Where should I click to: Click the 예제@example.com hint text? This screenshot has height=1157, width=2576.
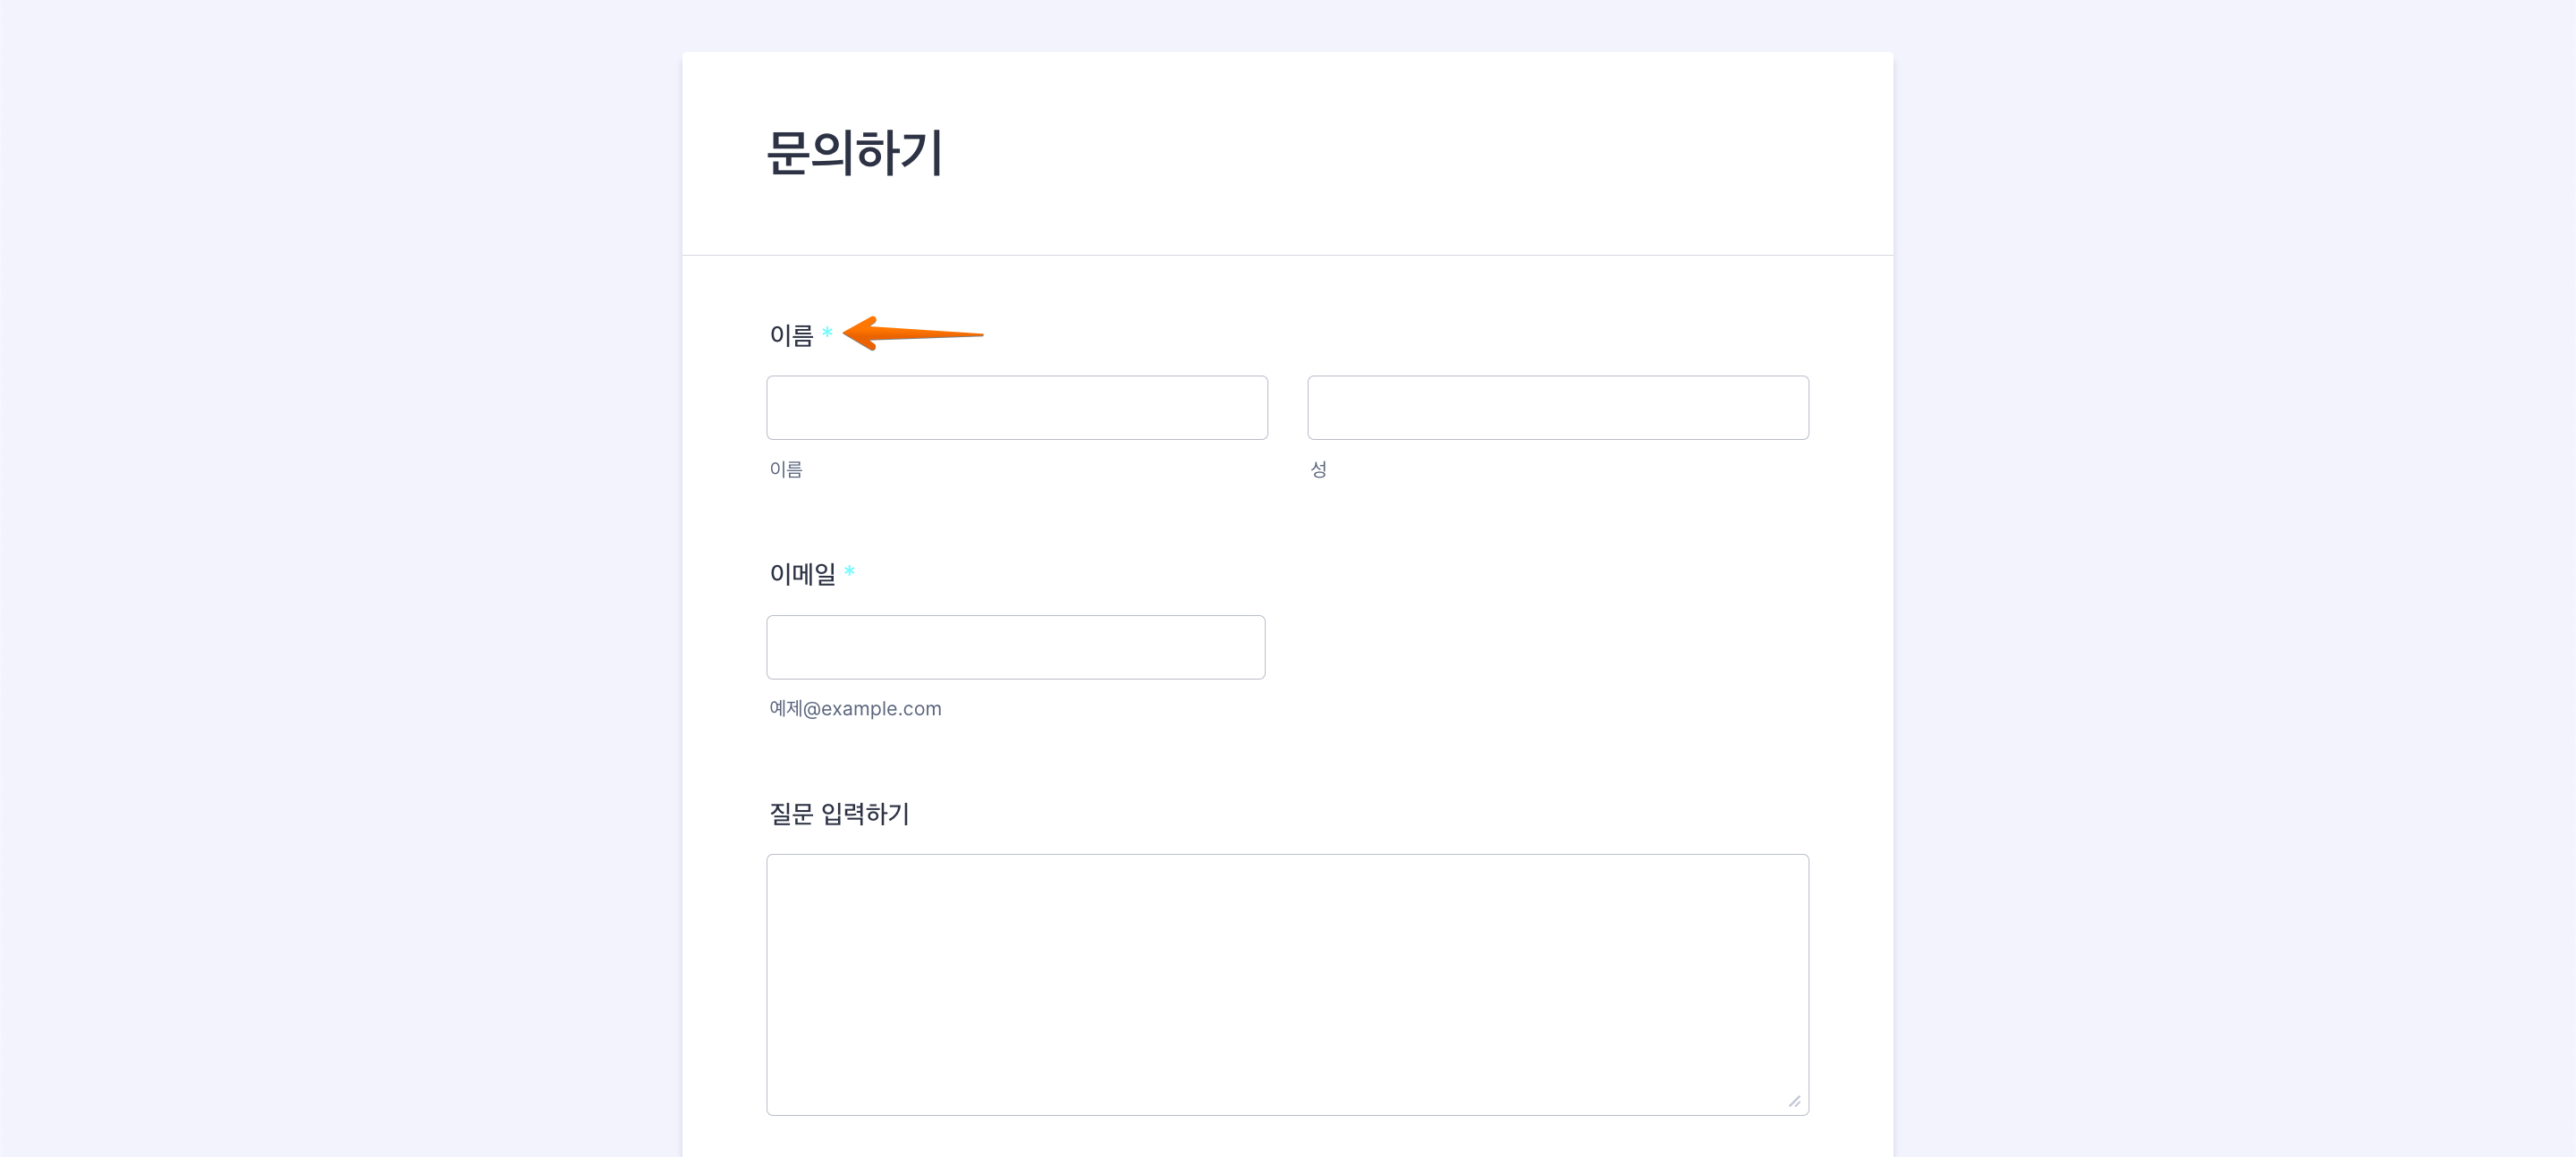click(855, 708)
